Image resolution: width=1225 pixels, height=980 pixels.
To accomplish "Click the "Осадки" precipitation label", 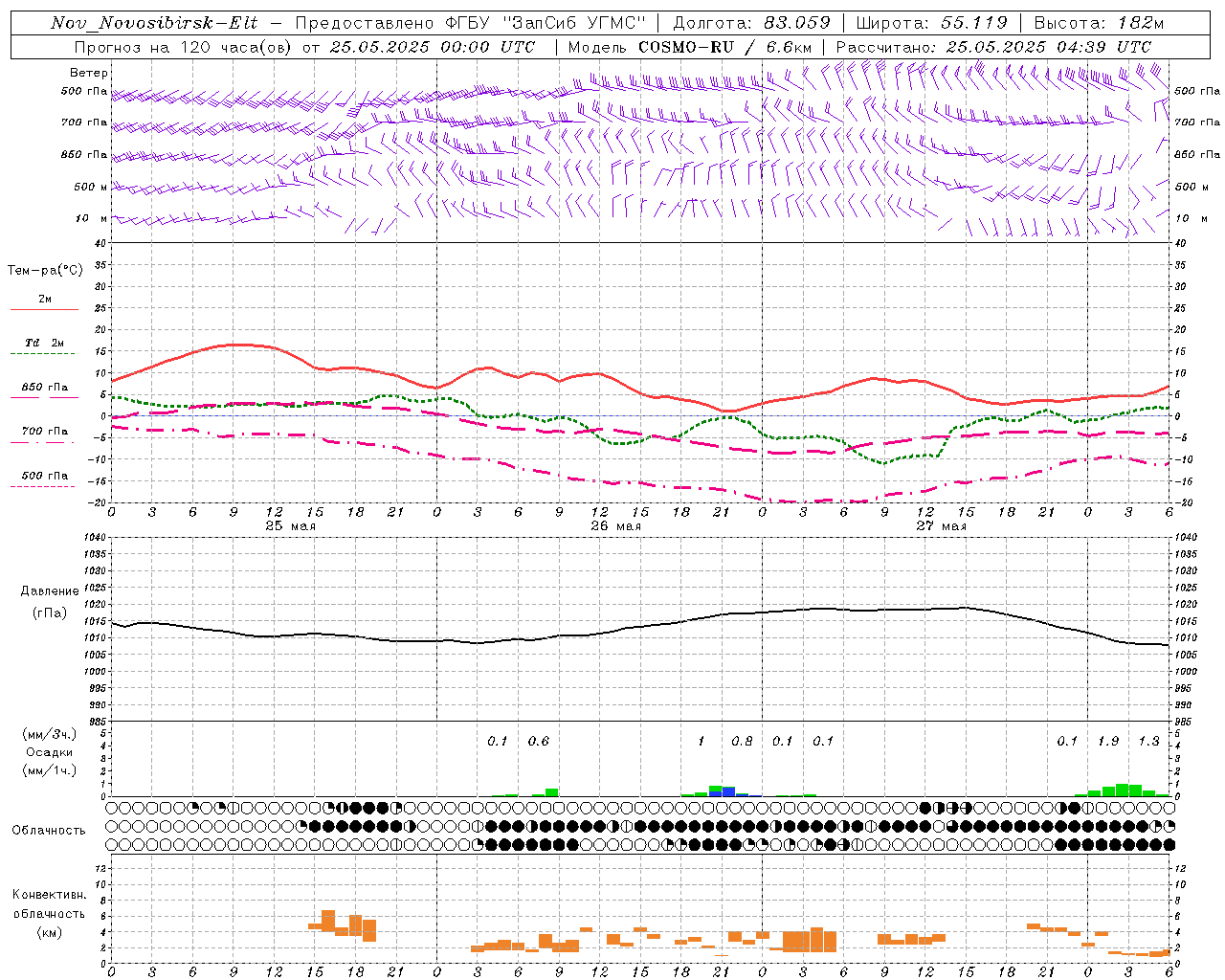I will tap(50, 752).
